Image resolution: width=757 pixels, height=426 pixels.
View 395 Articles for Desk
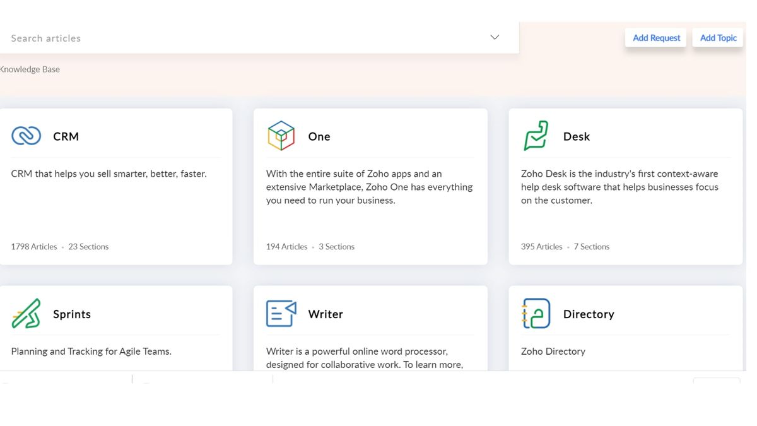[x=541, y=246]
